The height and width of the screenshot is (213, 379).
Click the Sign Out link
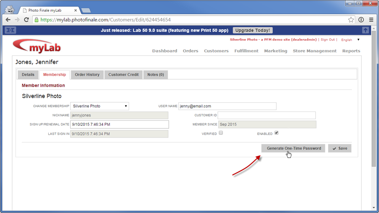pyautogui.click(x=328, y=39)
